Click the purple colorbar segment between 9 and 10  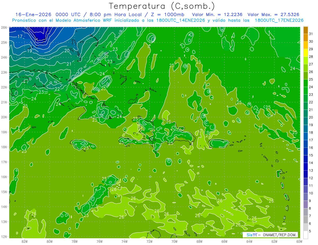(306, 197)
